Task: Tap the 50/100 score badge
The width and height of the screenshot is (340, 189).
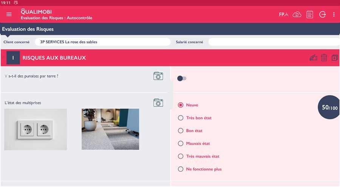Action: [x=329, y=107]
